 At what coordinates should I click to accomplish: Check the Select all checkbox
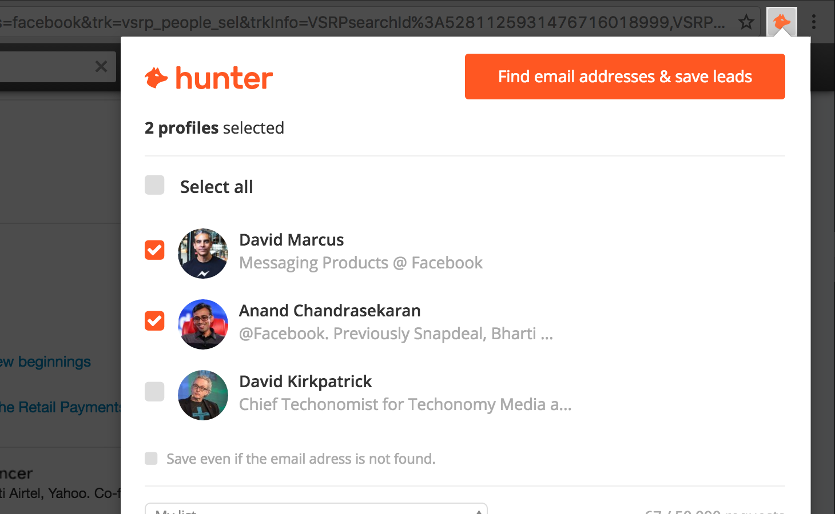tap(154, 185)
